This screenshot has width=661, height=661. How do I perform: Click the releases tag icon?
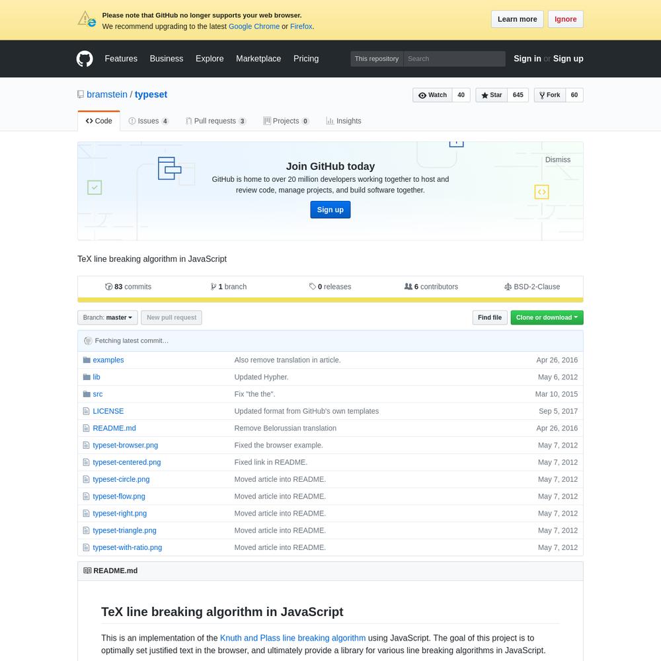313,287
